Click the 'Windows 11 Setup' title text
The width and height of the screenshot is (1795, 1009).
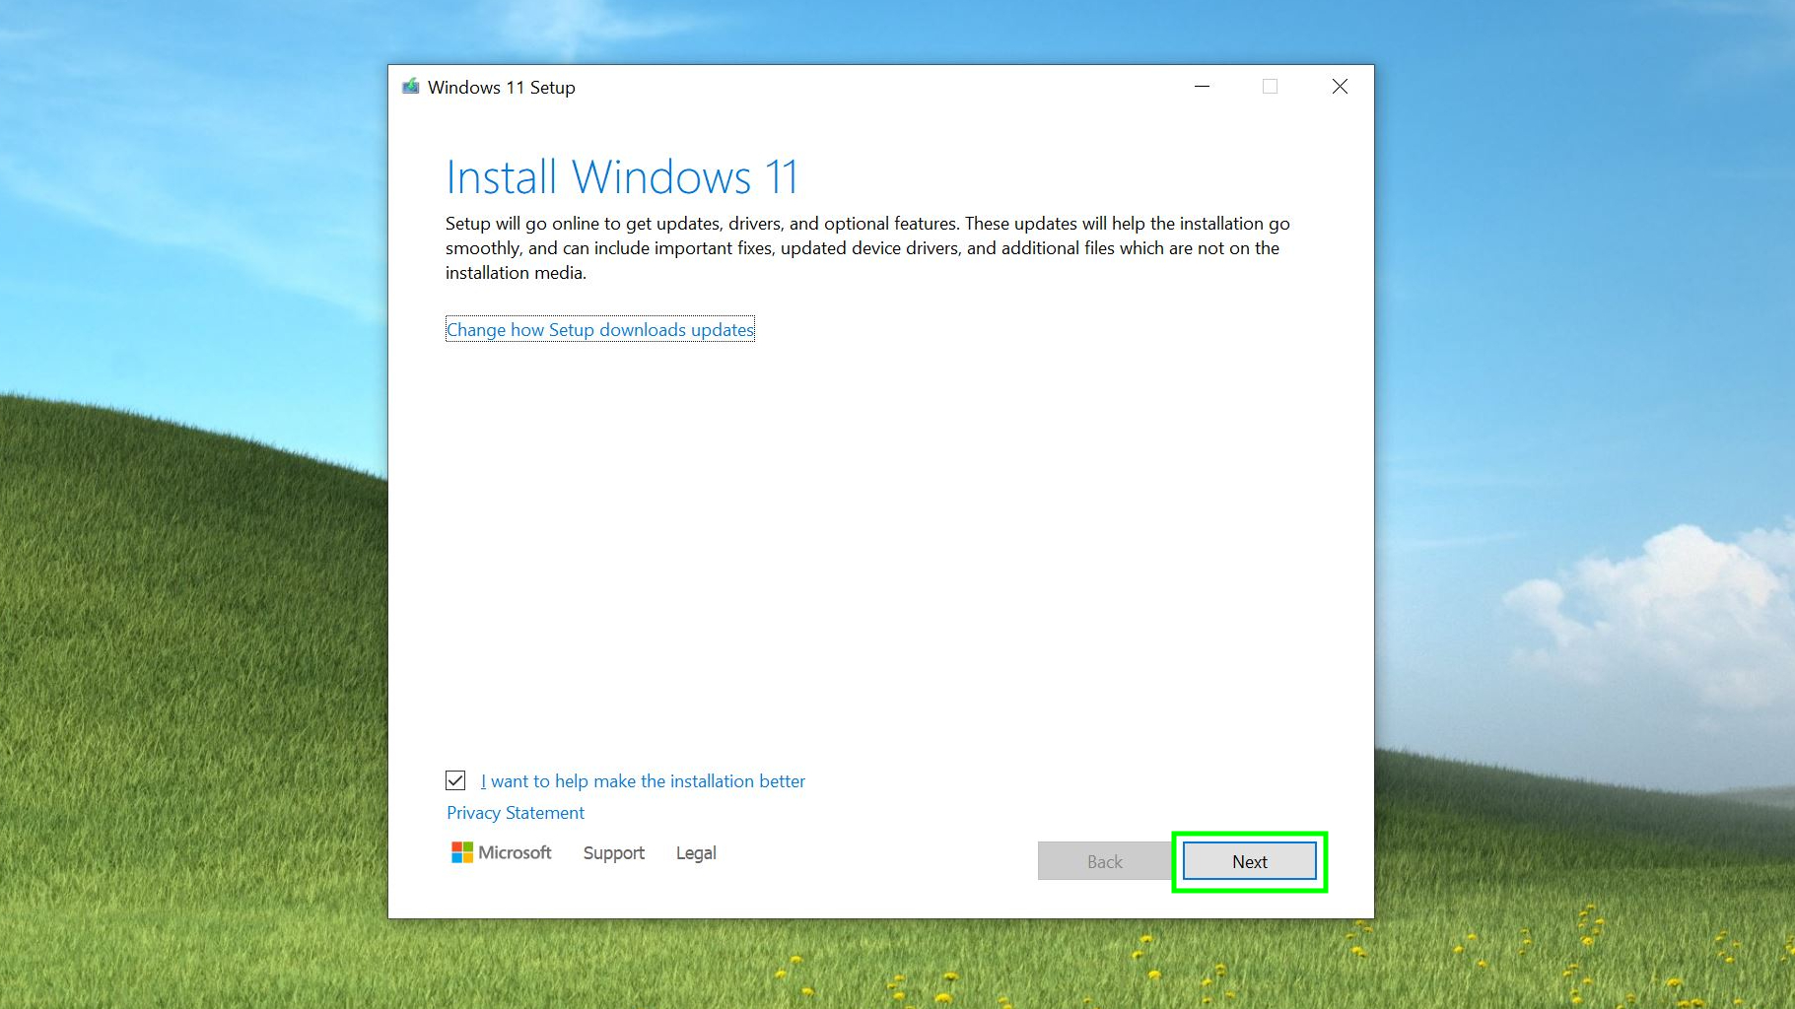501,88
